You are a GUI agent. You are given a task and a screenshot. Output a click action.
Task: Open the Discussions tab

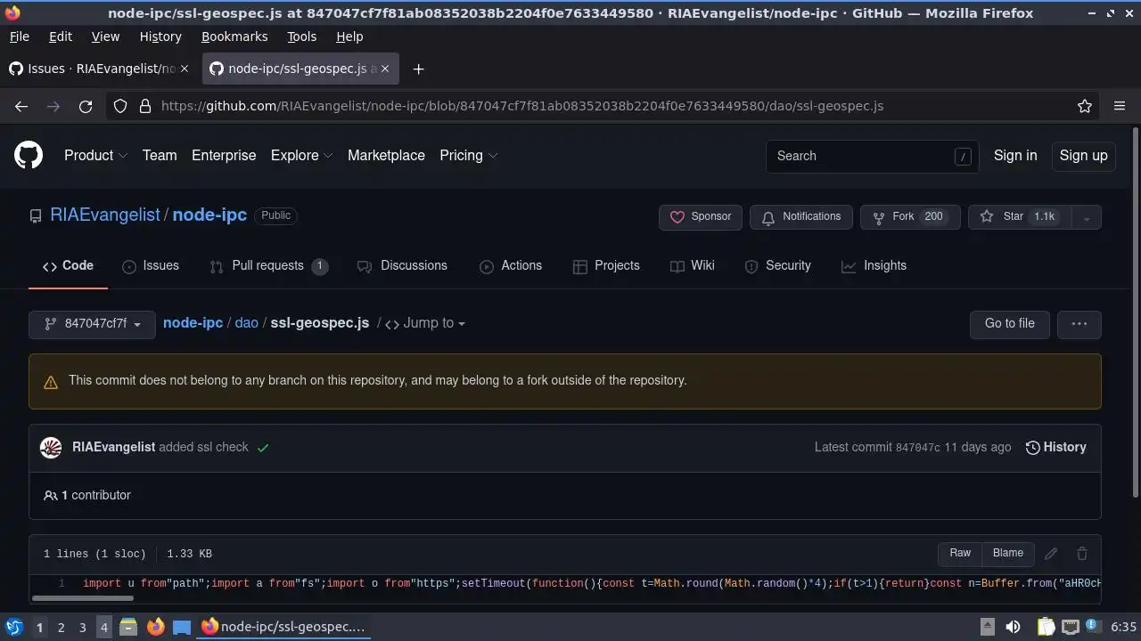point(402,265)
